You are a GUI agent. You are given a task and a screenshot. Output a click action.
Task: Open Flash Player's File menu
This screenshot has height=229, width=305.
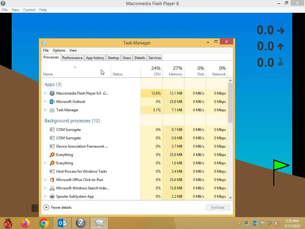(5, 10)
